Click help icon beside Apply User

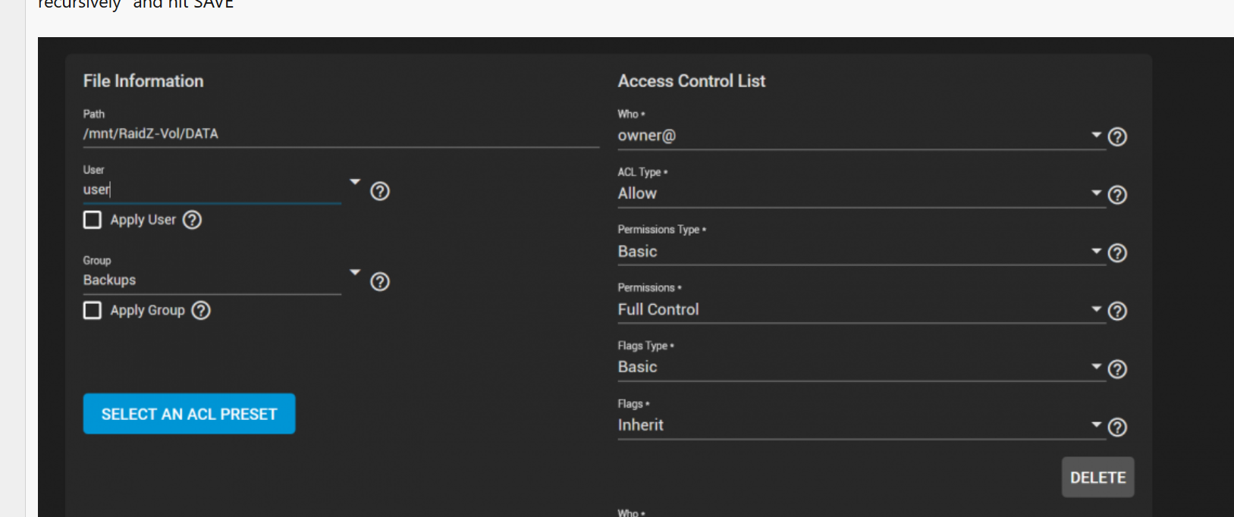coord(193,220)
